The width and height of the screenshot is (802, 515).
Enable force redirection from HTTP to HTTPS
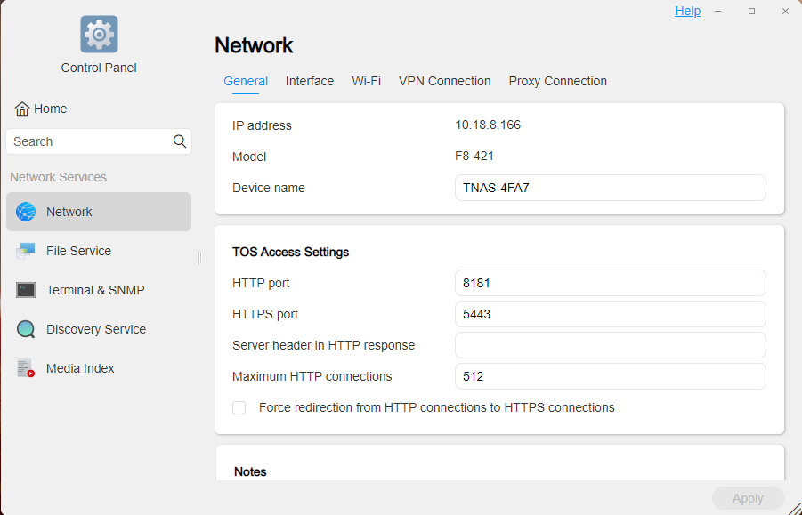239,407
